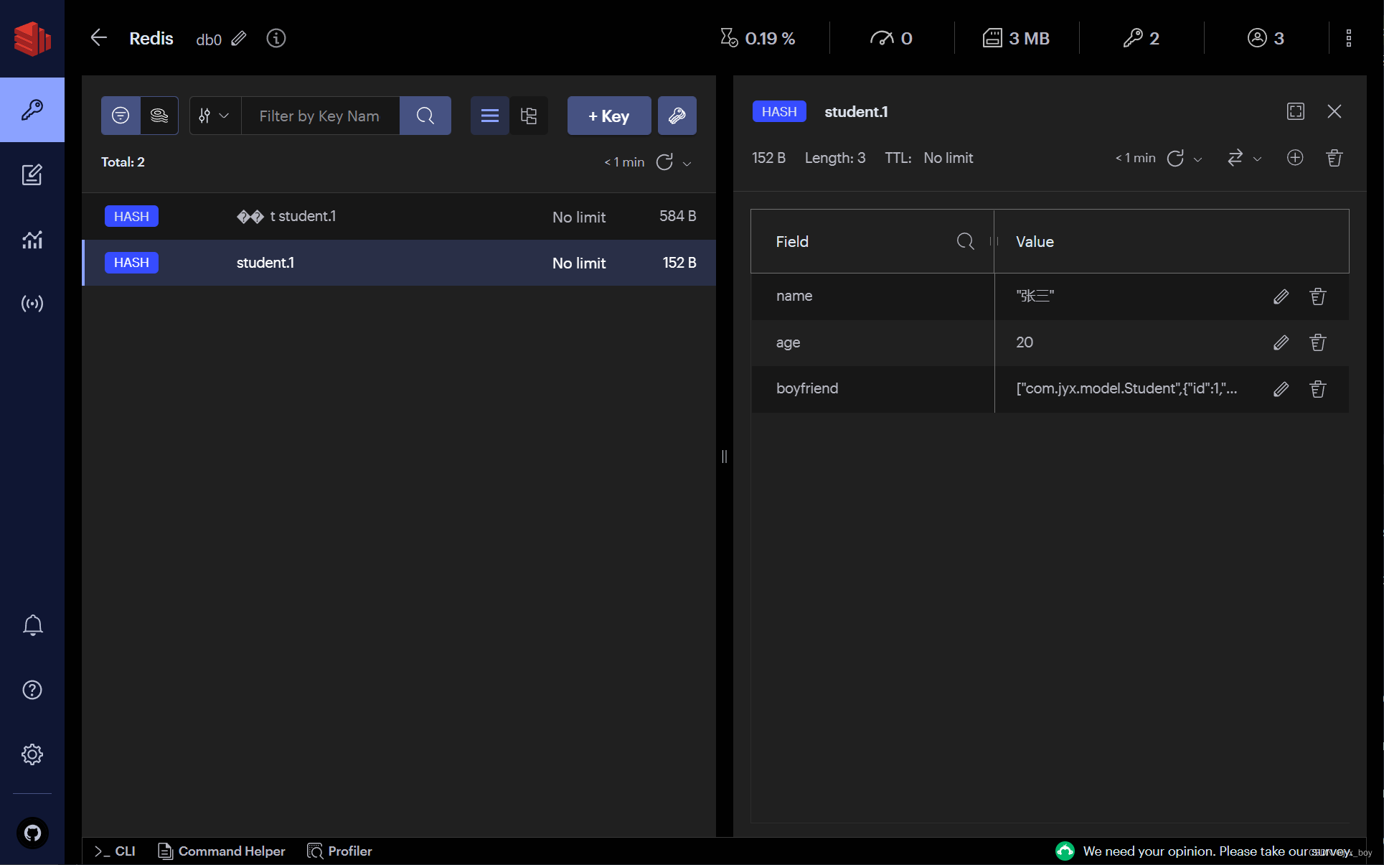Image resolution: width=1384 pixels, height=865 pixels.
Task: Click the commands per second 0 indicator
Action: [891, 38]
